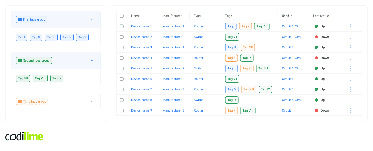The image size is (373, 151).
Task: Open the three-dot menu for Device name 8
Action: pos(351,100)
